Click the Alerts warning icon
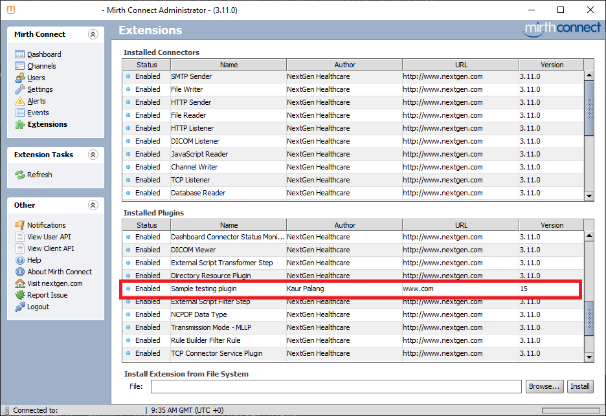Viewport: 606px width, 416px height. 19,101
